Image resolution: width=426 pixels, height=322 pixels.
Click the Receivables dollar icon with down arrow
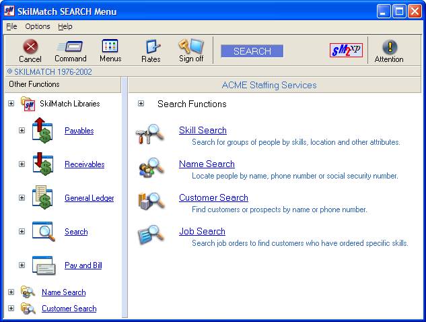pos(43,164)
